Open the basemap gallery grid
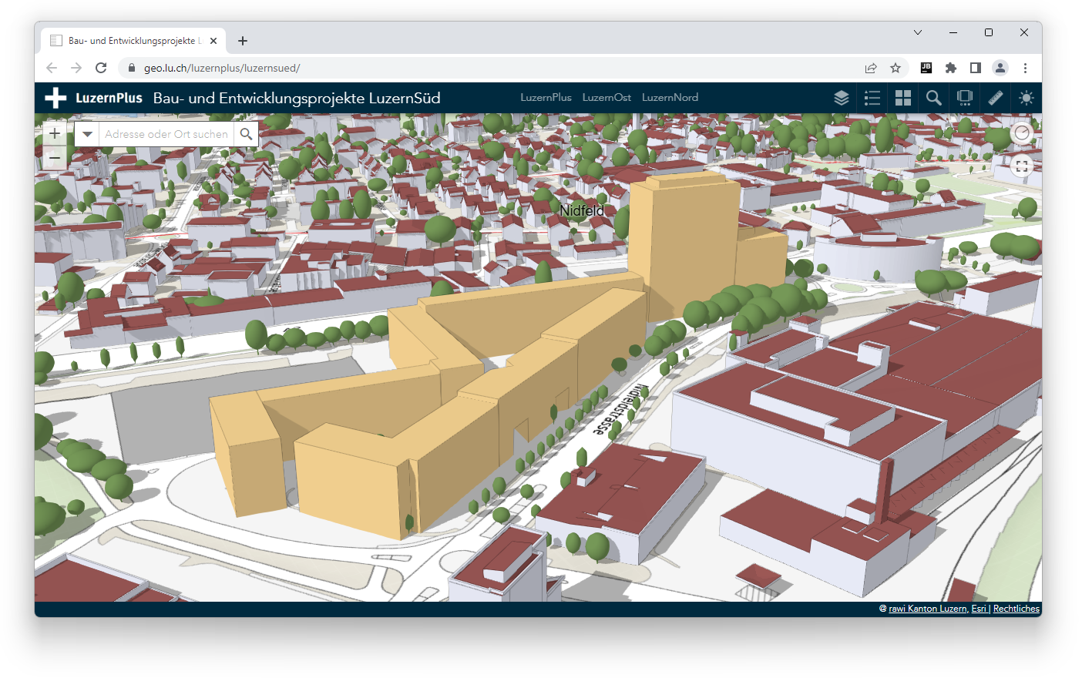 tap(903, 98)
